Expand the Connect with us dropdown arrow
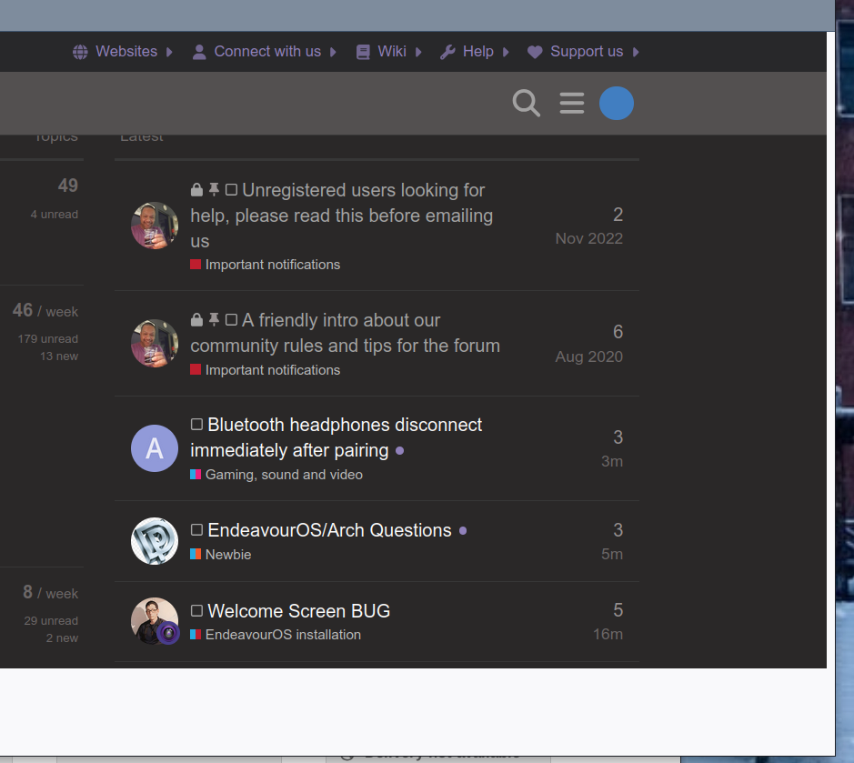Image resolution: width=854 pixels, height=763 pixels. point(333,52)
